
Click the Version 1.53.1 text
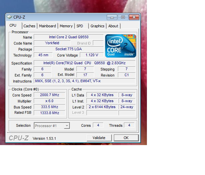(x=44, y=138)
